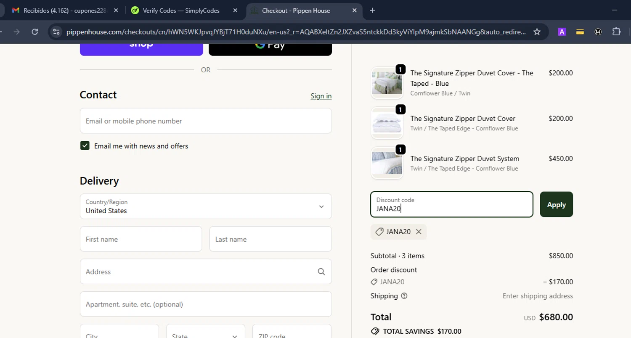Screen dimensions: 631x338
Task: Click the TOTAL SAVINGS $170.00 text
Action: [x=422, y=331]
